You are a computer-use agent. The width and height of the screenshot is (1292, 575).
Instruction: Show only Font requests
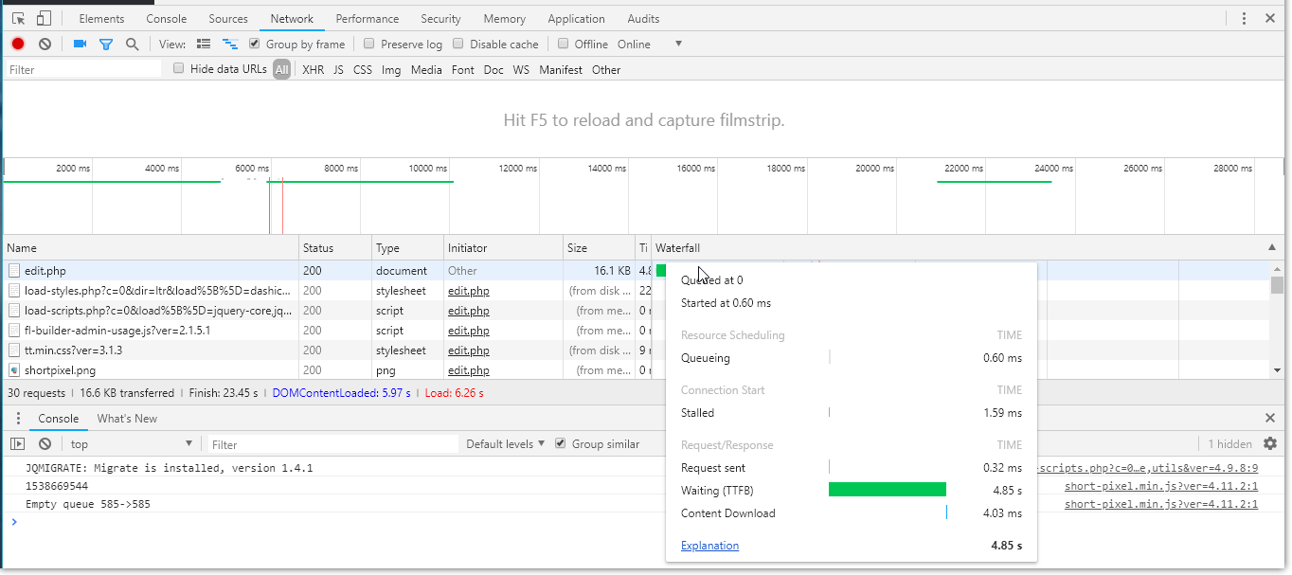tap(463, 69)
